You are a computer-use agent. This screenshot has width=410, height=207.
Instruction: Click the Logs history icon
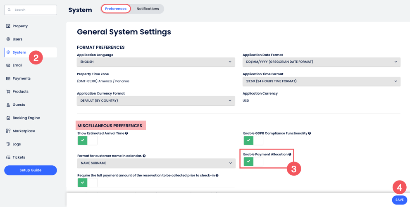click(8, 144)
